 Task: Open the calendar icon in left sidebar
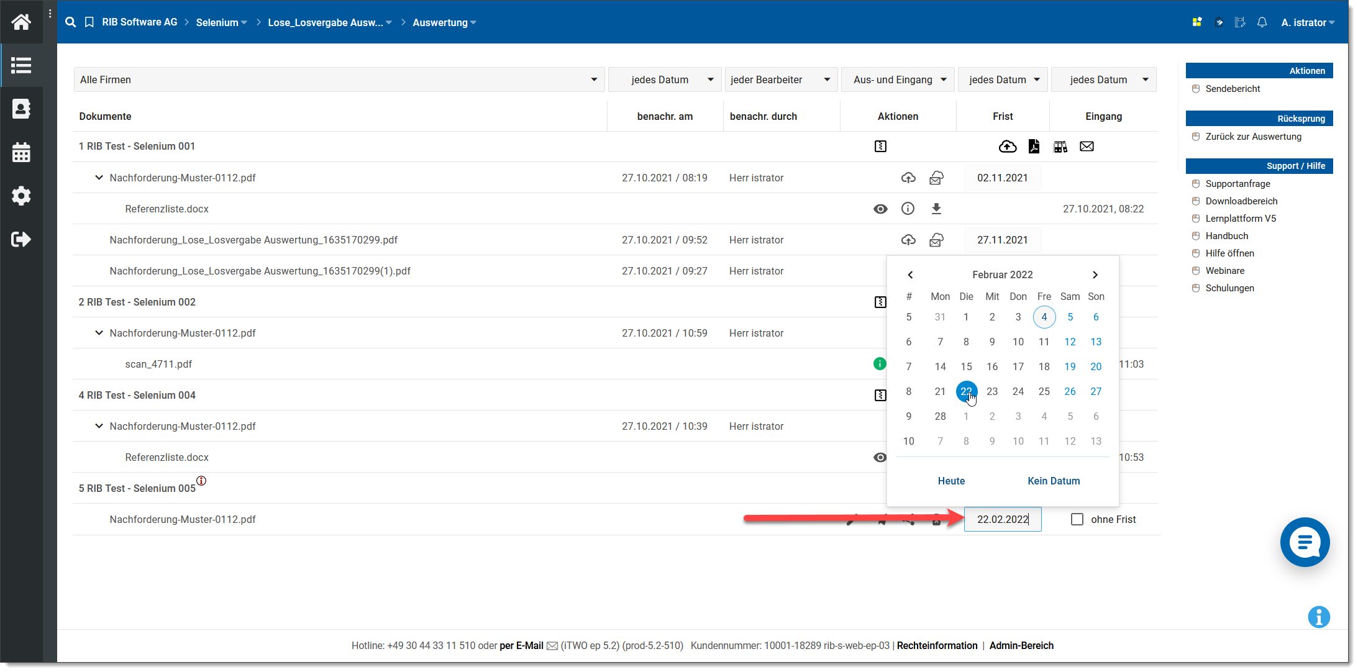(21, 152)
